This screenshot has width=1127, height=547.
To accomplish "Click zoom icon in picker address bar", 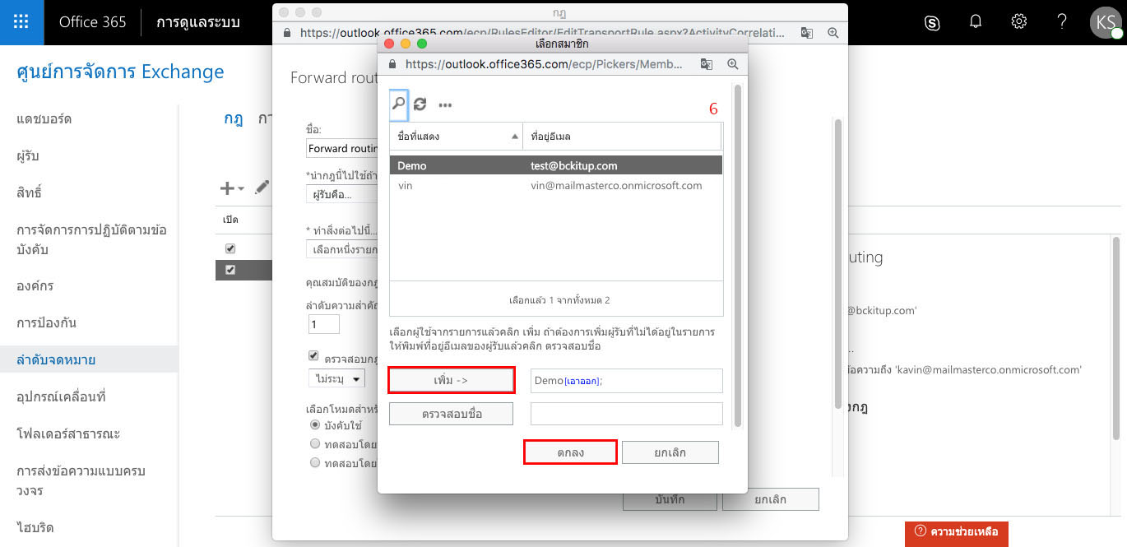I will [x=732, y=63].
